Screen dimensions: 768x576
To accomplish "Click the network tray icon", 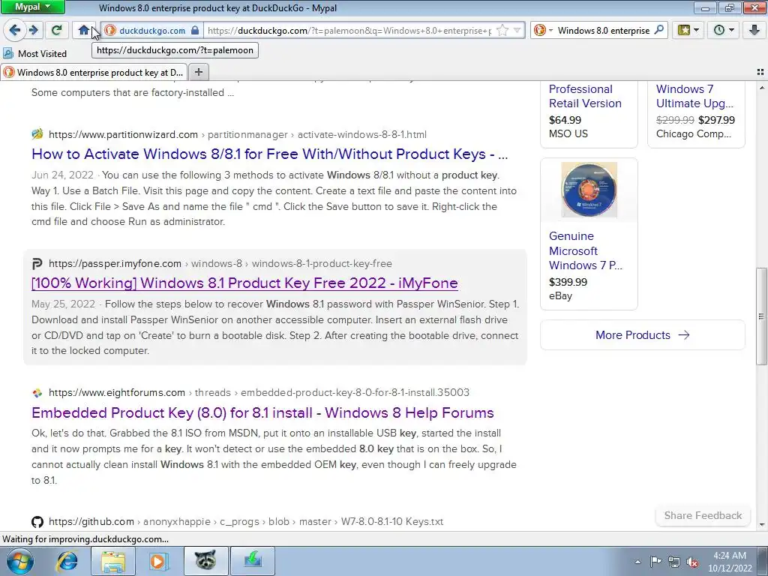I will click(x=674, y=562).
